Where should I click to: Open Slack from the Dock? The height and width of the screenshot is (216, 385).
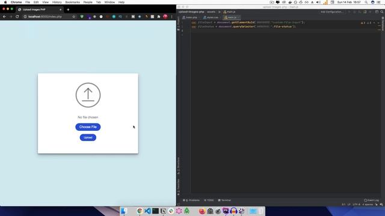tap(171, 211)
